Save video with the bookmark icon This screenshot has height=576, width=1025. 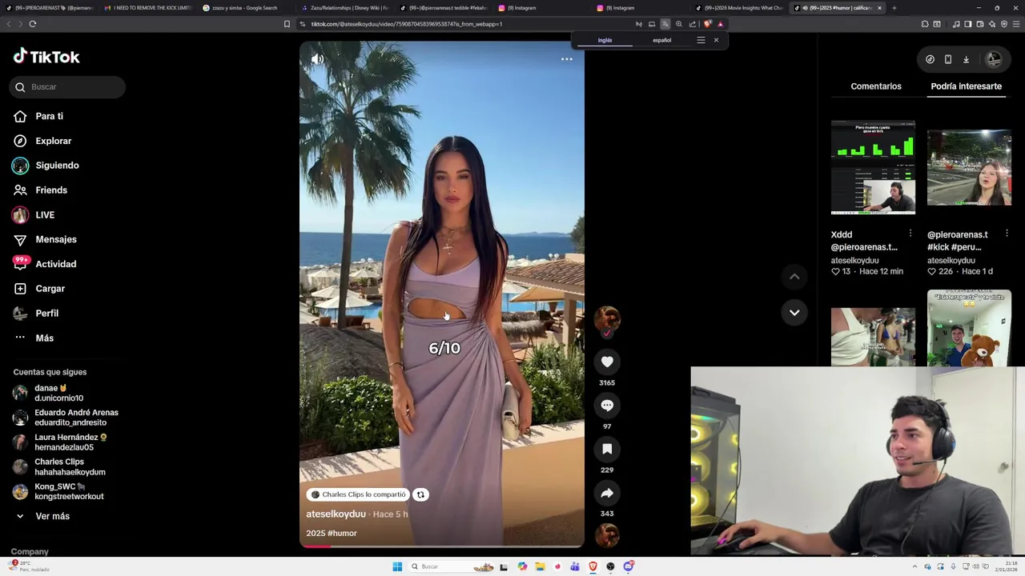coord(607,450)
